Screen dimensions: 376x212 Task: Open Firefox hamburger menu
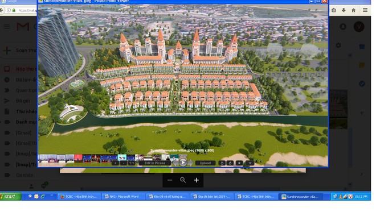coord(365,10)
